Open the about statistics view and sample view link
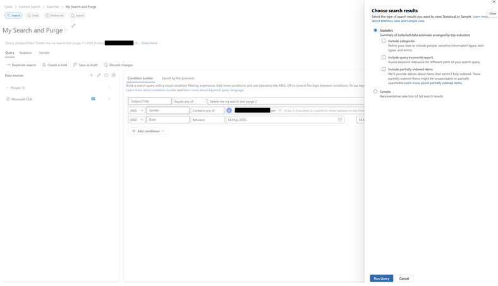This screenshot has width=498, height=286. pyautogui.click(x=398, y=21)
